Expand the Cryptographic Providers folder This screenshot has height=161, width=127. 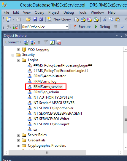coord(18,146)
